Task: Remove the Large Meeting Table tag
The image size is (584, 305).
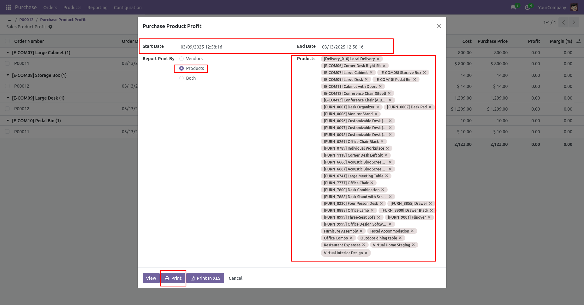Action: click(x=387, y=176)
